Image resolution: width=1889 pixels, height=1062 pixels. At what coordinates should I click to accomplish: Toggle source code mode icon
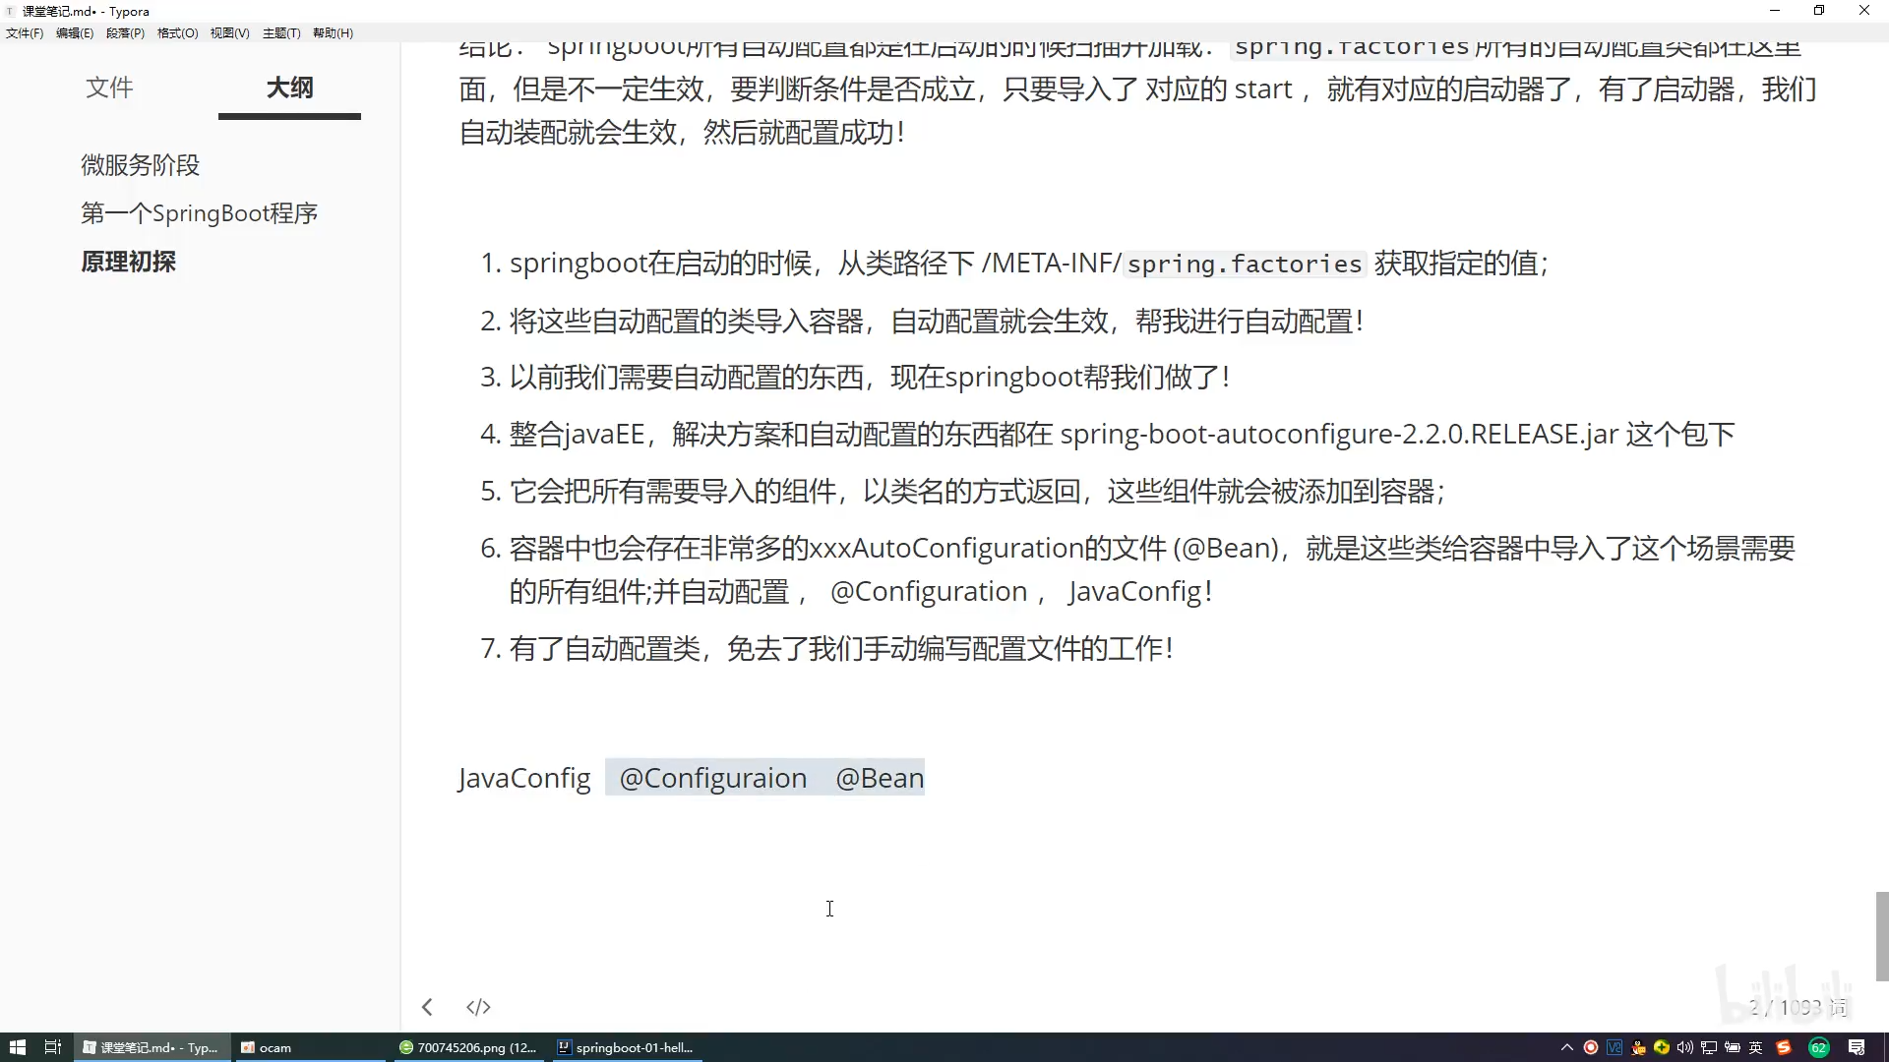[x=478, y=1007]
